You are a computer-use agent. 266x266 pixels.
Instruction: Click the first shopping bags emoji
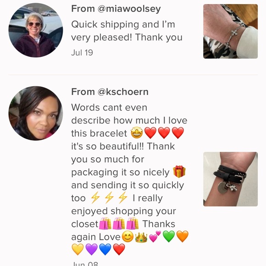point(105,223)
